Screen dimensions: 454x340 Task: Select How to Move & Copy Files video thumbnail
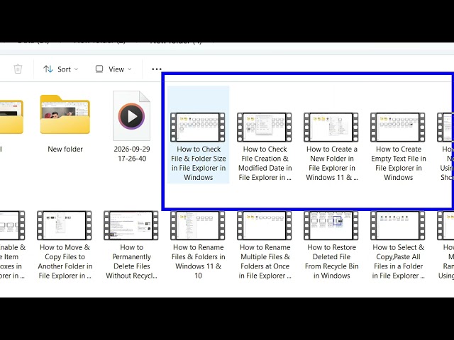coord(65,225)
